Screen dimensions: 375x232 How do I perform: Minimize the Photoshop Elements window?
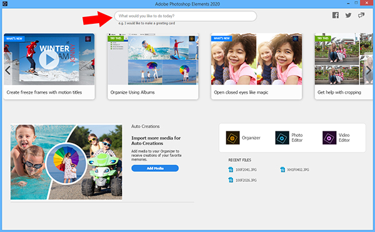coord(349,3)
